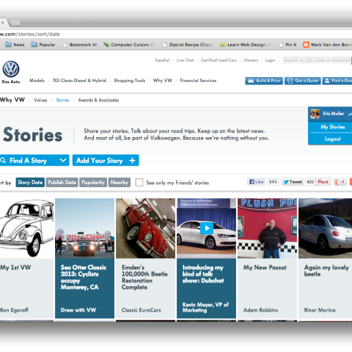Open the Models menu
Screen dimensions: 352x352
pos(37,81)
